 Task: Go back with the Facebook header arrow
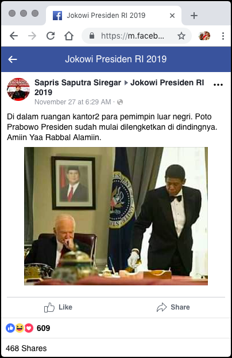click(x=13, y=59)
